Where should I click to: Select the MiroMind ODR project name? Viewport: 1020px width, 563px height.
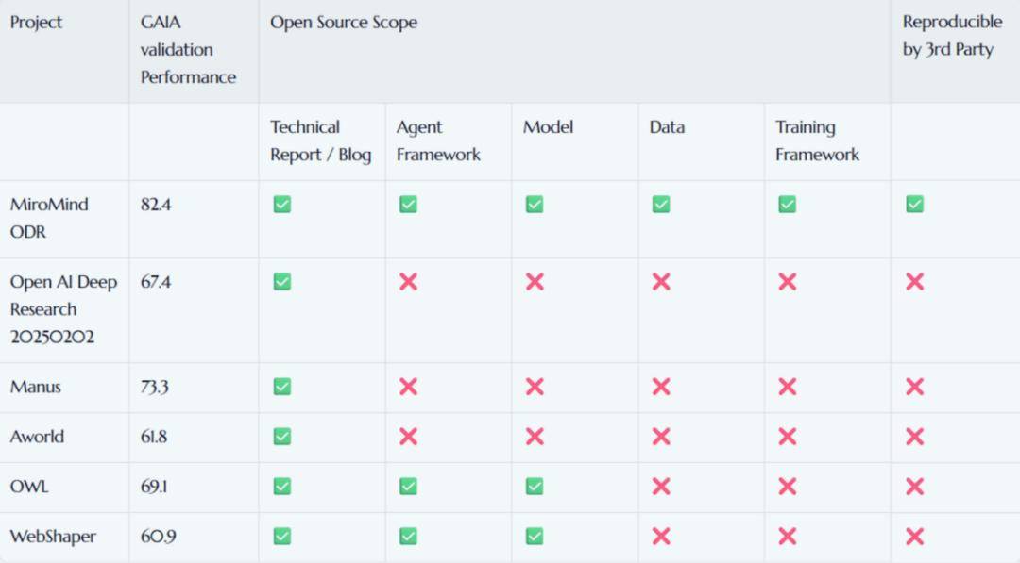coord(49,218)
